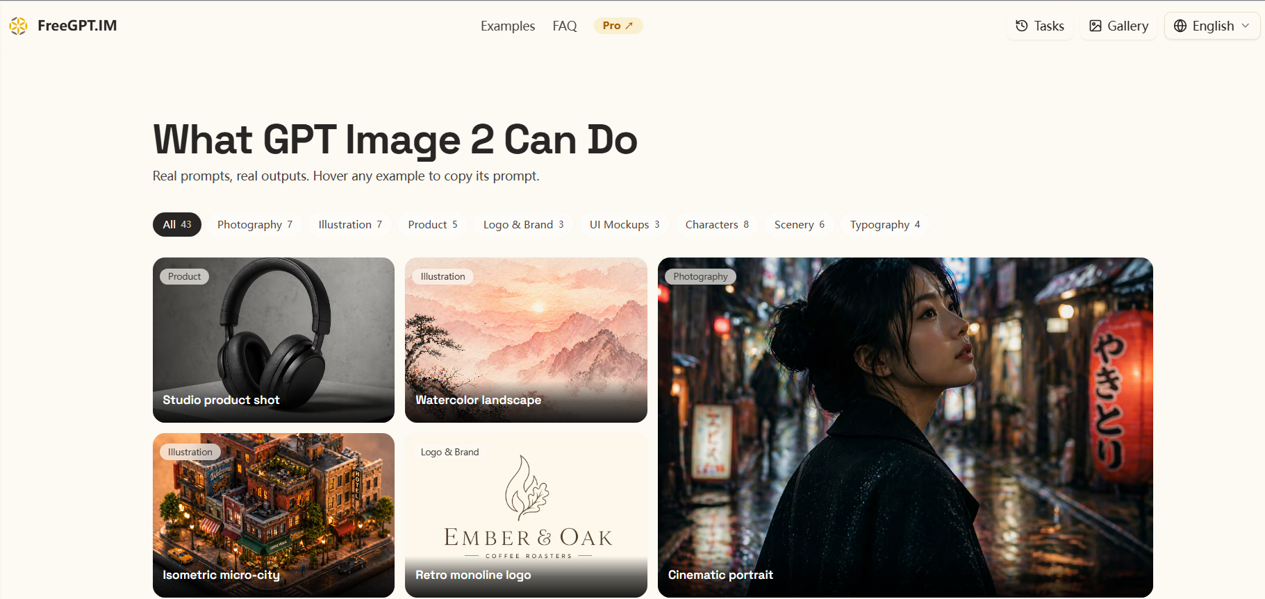
Task: Click the globe language icon
Action: pos(1180,26)
